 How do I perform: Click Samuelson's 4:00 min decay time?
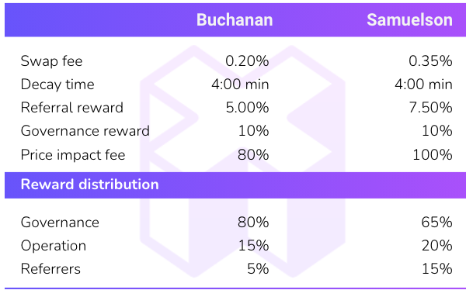click(x=423, y=85)
